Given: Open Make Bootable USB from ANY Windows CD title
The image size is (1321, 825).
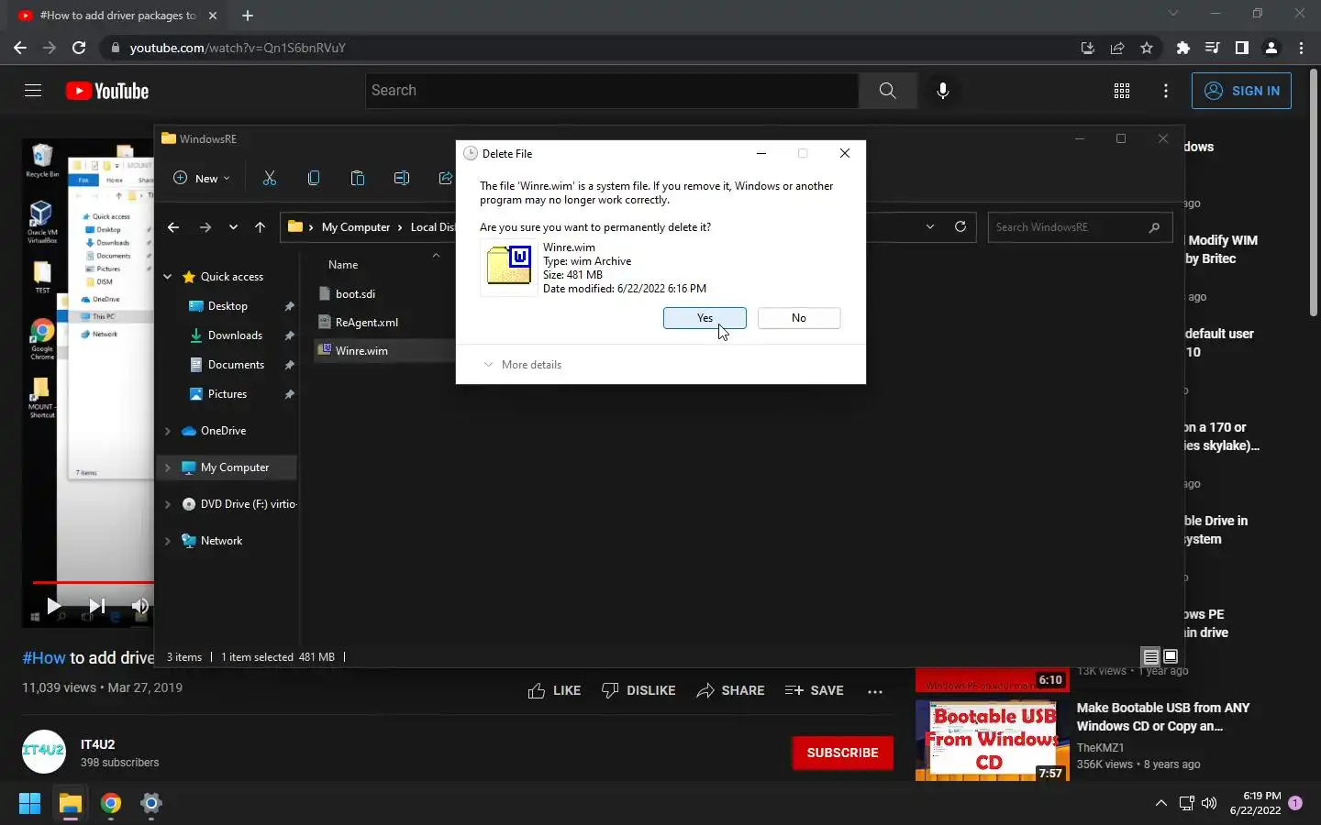Looking at the screenshot, I should [x=1163, y=717].
